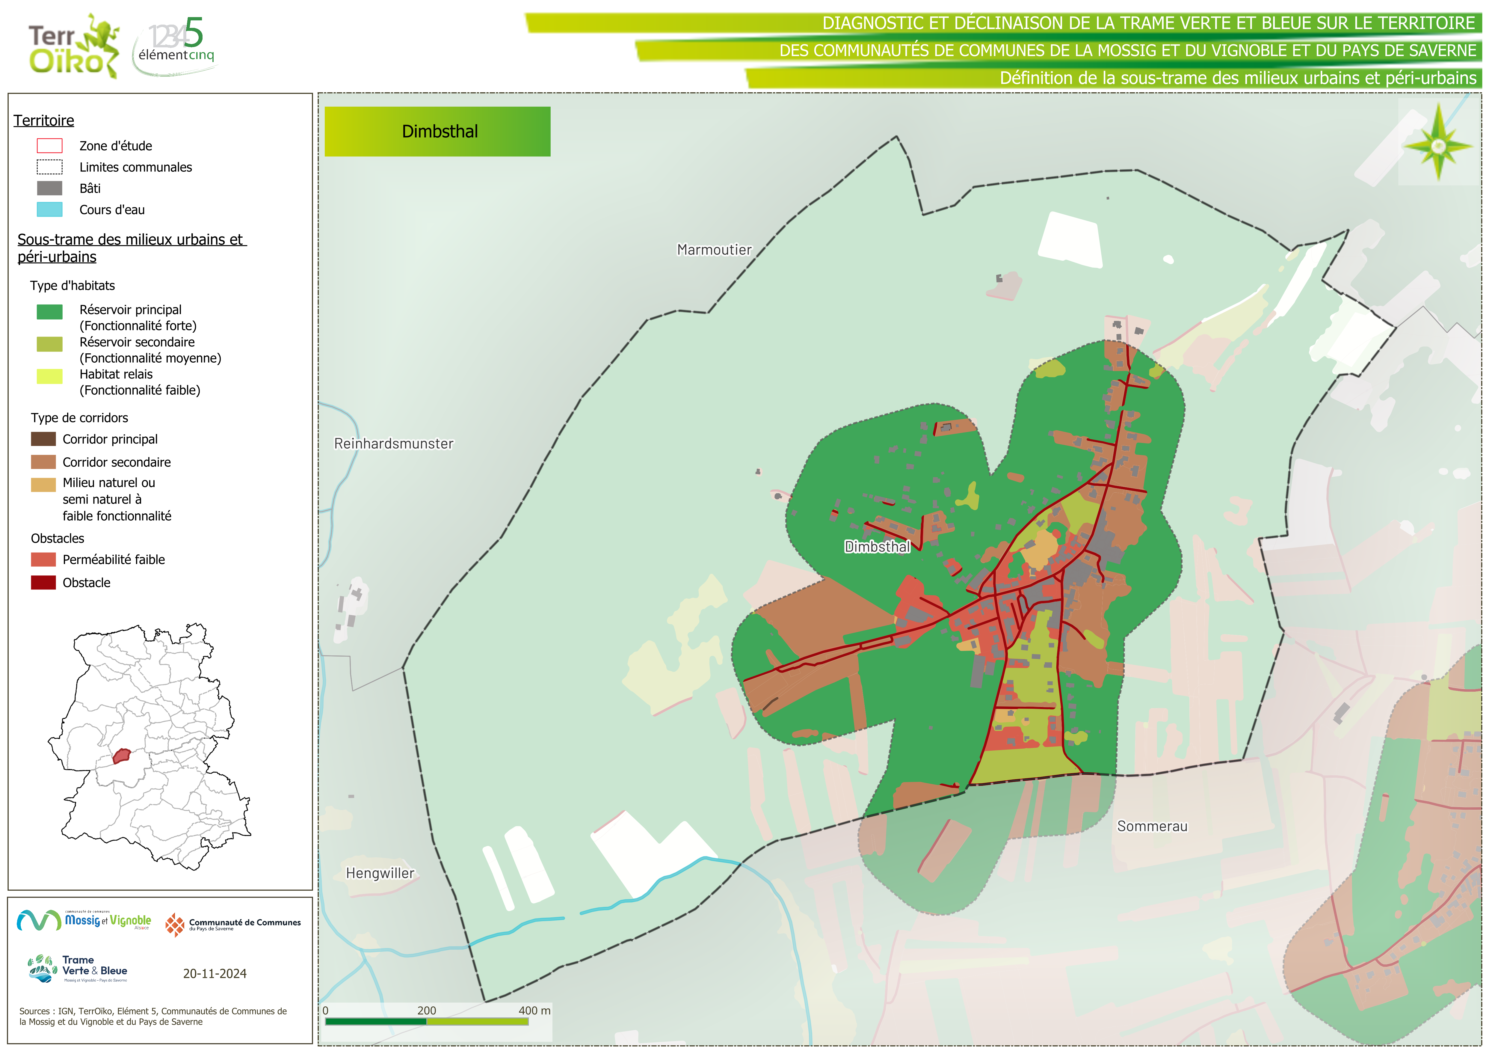The image size is (1486, 1051).
Task: Click the green Dimbsthal title banner
Action: pos(437,132)
